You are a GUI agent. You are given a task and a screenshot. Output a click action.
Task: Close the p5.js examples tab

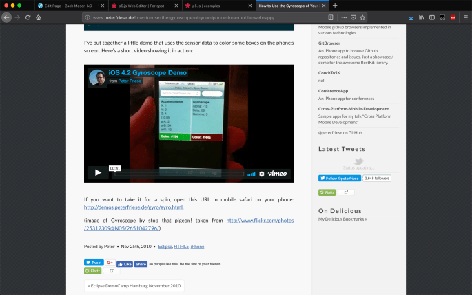pyautogui.click(x=250, y=6)
